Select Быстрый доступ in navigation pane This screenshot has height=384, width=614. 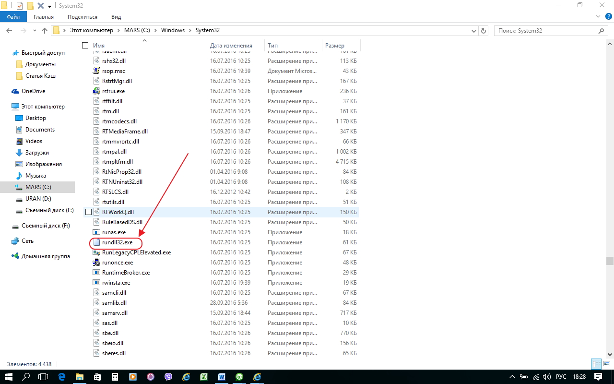(x=43, y=53)
